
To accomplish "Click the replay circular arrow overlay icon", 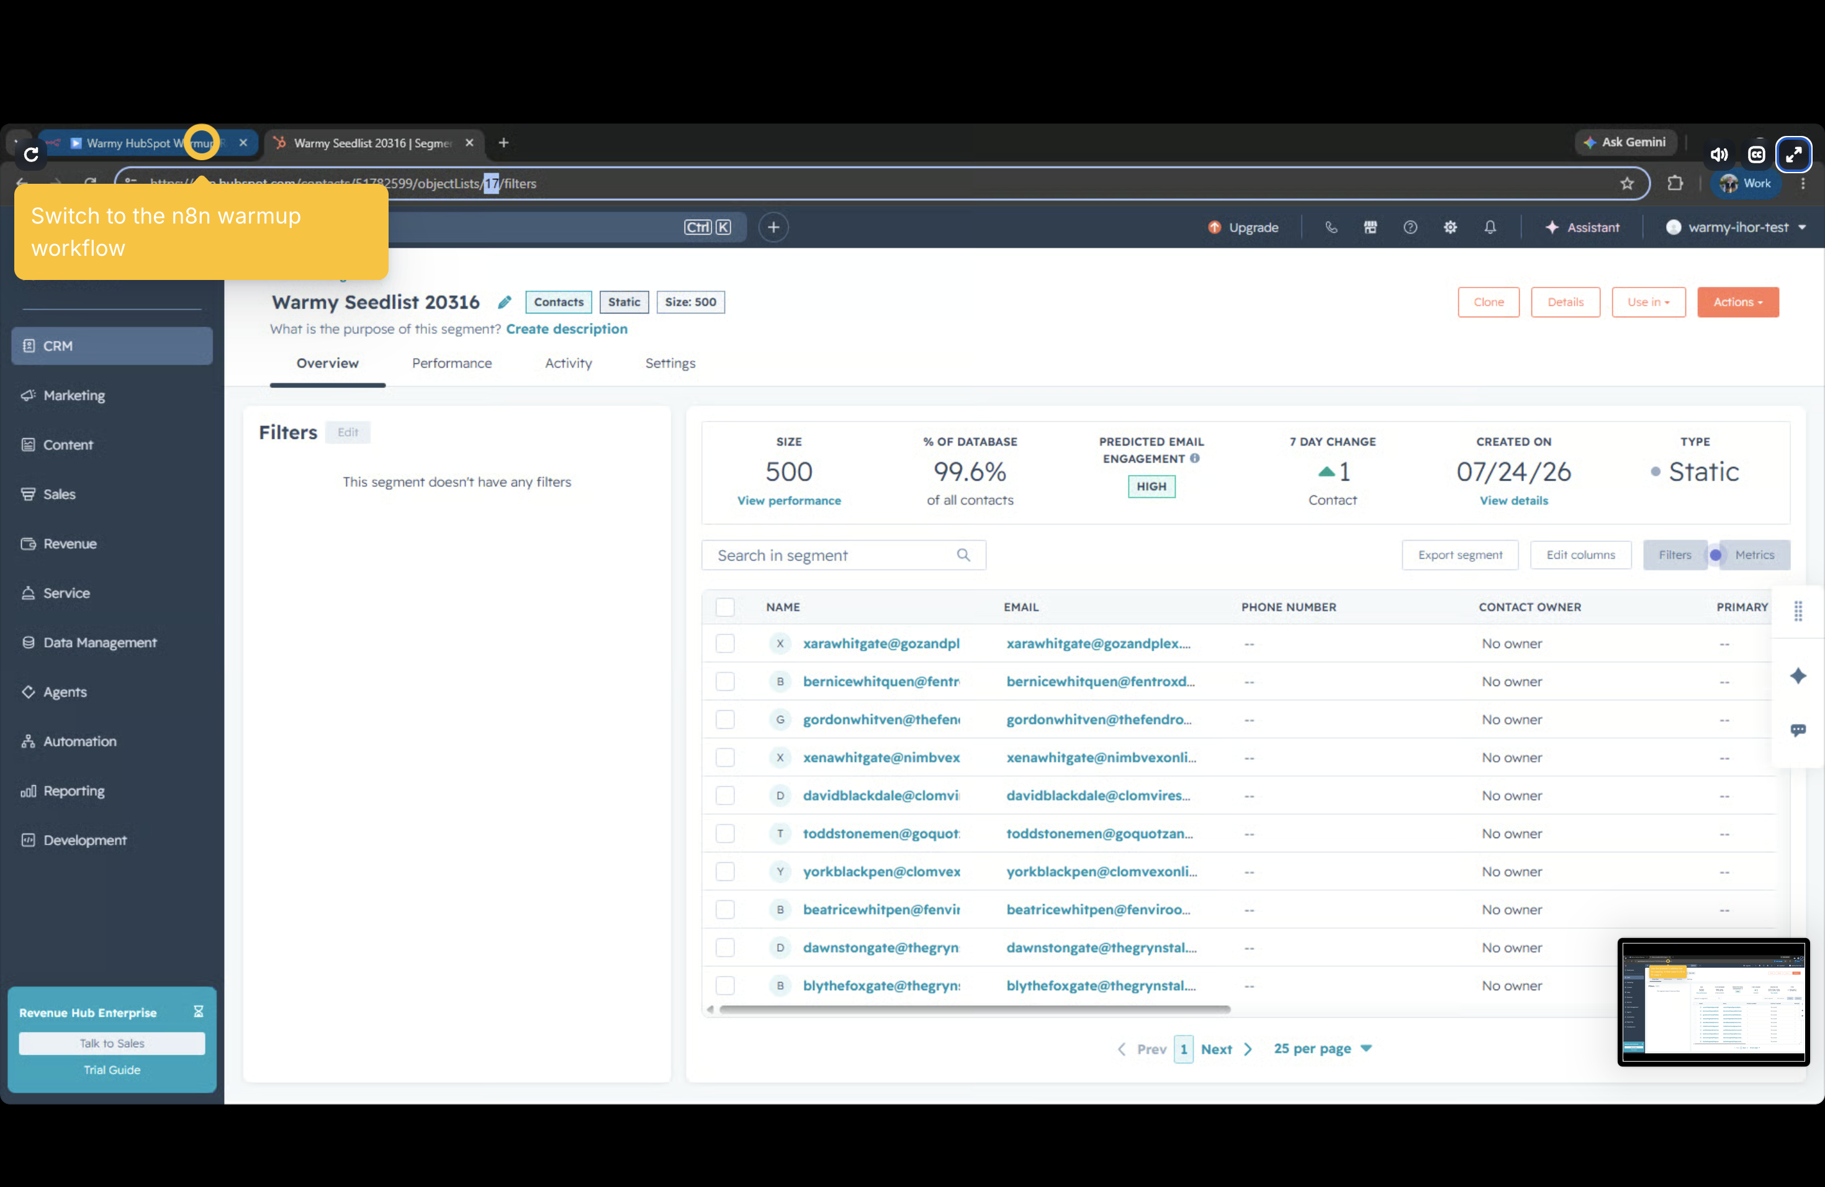I will (x=30, y=155).
